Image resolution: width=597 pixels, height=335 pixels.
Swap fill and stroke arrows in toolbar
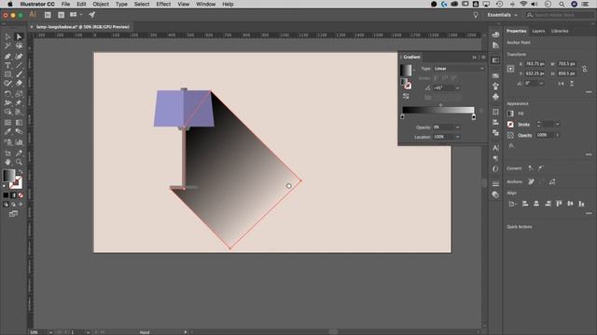coord(21,172)
